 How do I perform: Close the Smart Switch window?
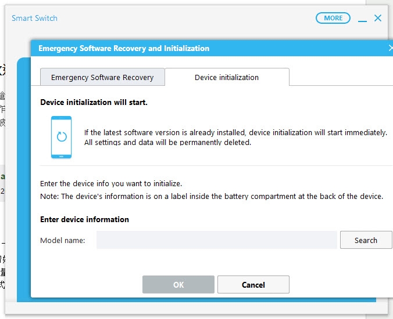(x=378, y=18)
